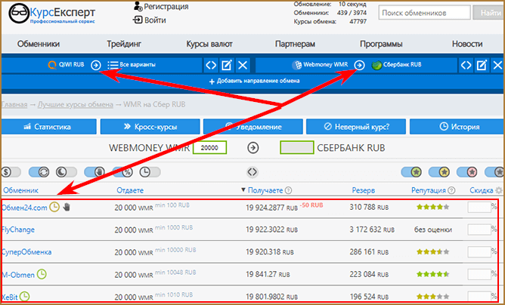Click the center swap arrows icon
Image resolution: width=505 pixels, height=305 pixels.
click(253, 172)
